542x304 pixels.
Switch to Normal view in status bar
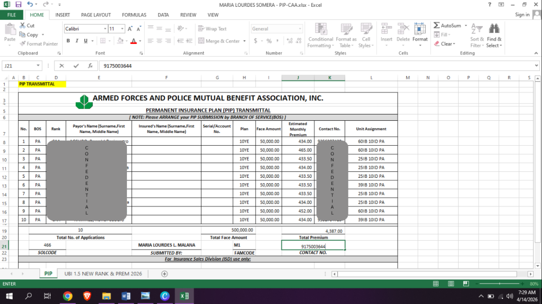click(x=436, y=284)
